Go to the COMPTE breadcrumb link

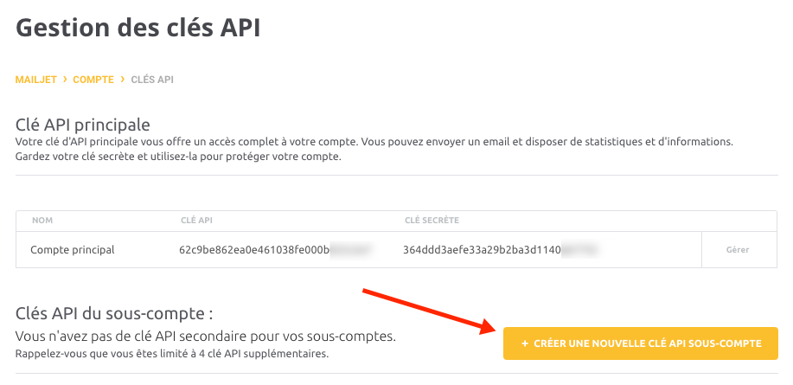[x=93, y=80]
